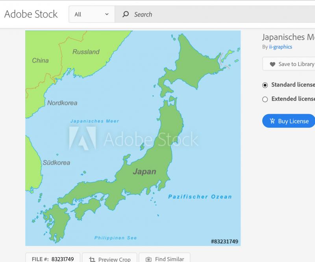Click the cart icon on Buy License
The image size is (315, 262).
pos(272,121)
